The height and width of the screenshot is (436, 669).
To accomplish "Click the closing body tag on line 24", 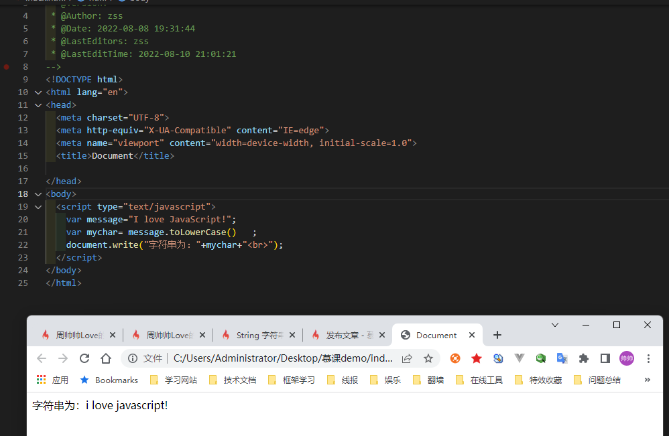I will [64, 271].
